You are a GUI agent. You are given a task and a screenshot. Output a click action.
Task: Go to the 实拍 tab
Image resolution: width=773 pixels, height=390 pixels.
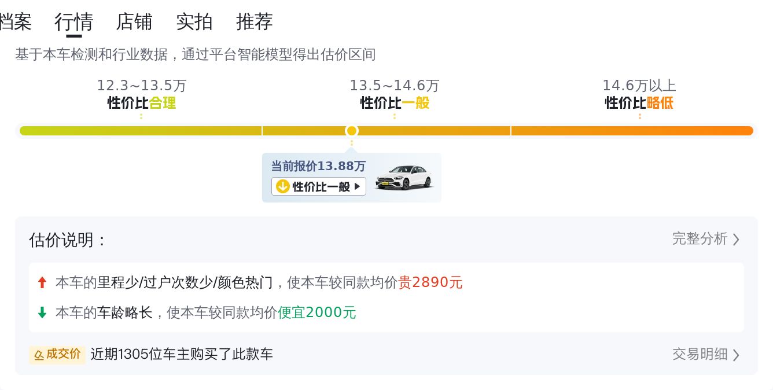[x=194, y=22]
